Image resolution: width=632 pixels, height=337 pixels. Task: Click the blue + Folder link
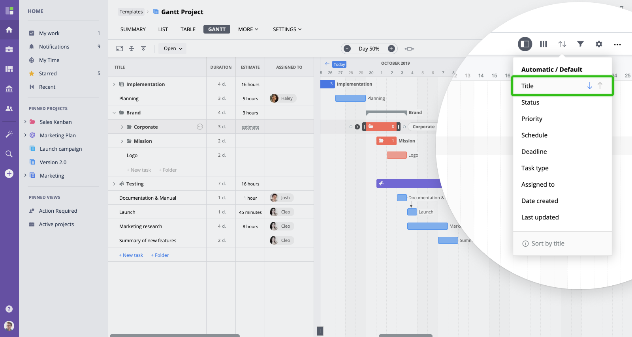[160, 255]
